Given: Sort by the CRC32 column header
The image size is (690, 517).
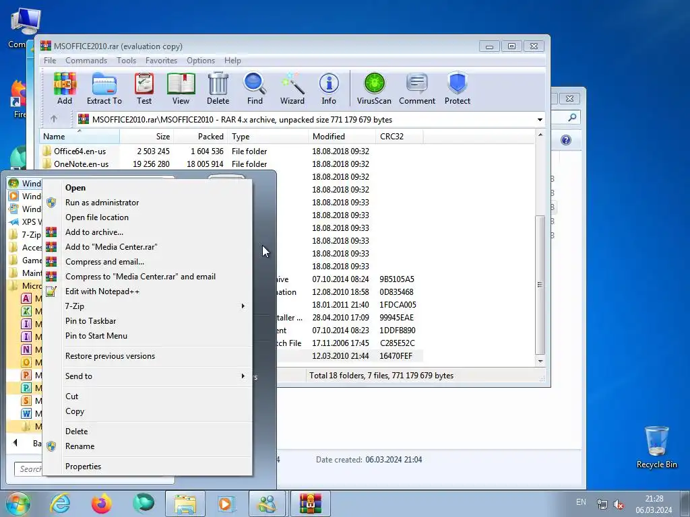Looking at the screenshot, I should point(399,136).
